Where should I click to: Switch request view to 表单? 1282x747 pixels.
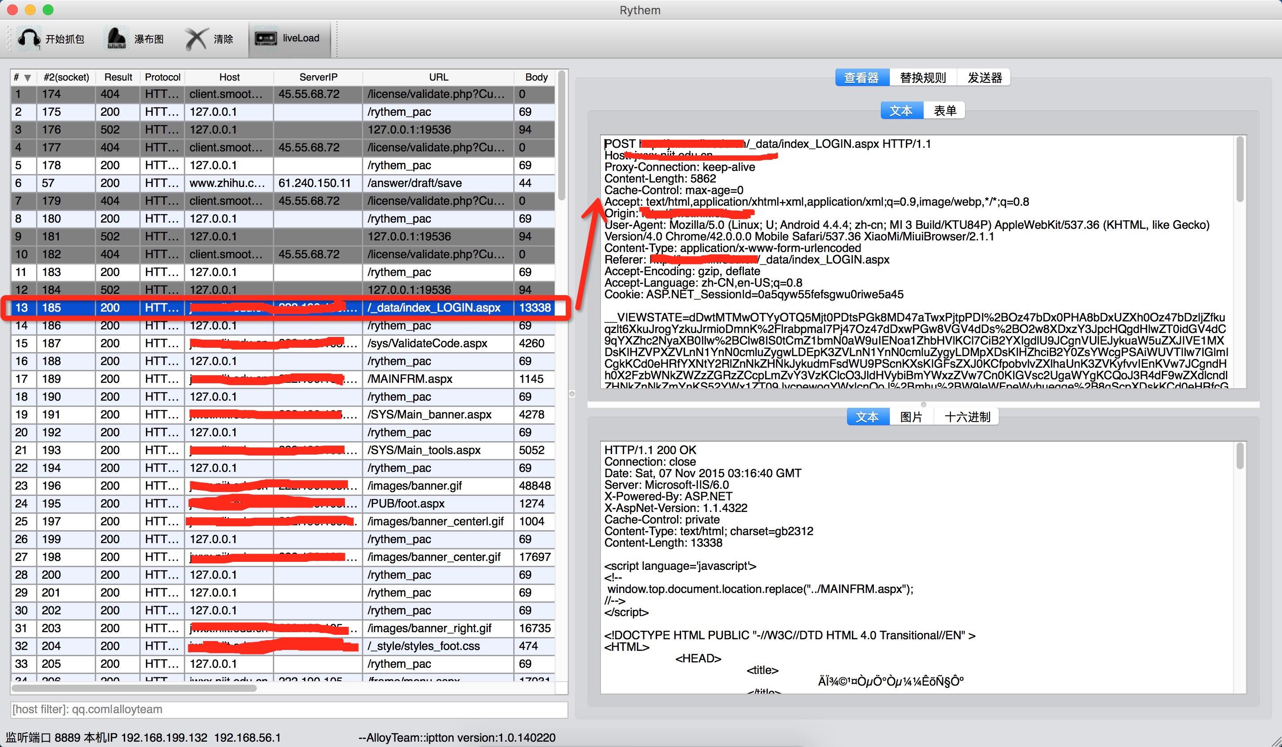[944, 111]
